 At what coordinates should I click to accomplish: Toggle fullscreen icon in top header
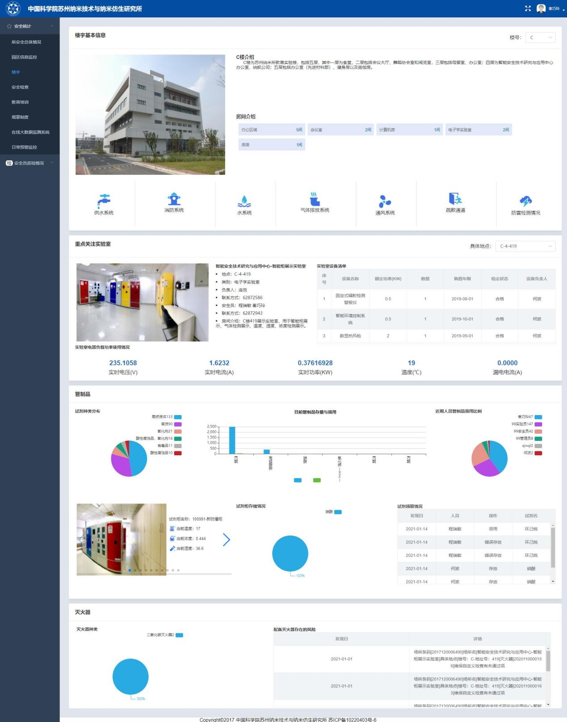(x=528, y=8)
